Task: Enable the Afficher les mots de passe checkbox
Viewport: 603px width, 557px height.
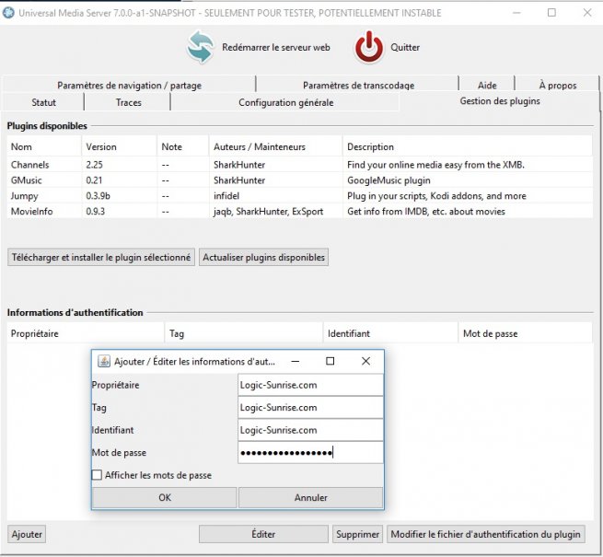Action: pos(98,476)
